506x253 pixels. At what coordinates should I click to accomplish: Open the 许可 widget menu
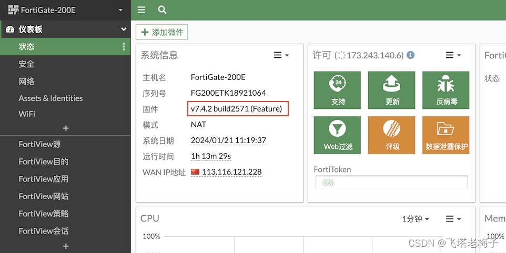pyautogui.click(x=453, y=55)
